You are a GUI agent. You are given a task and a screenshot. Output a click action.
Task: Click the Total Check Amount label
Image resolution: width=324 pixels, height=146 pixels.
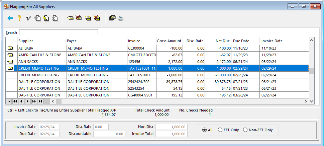coord(152,111)
